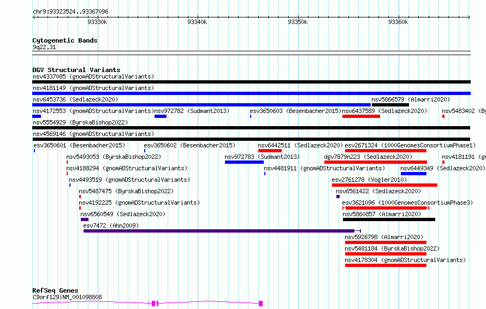Click the nsv5860857 (Almarri2020) black bar

pos(389,219)
